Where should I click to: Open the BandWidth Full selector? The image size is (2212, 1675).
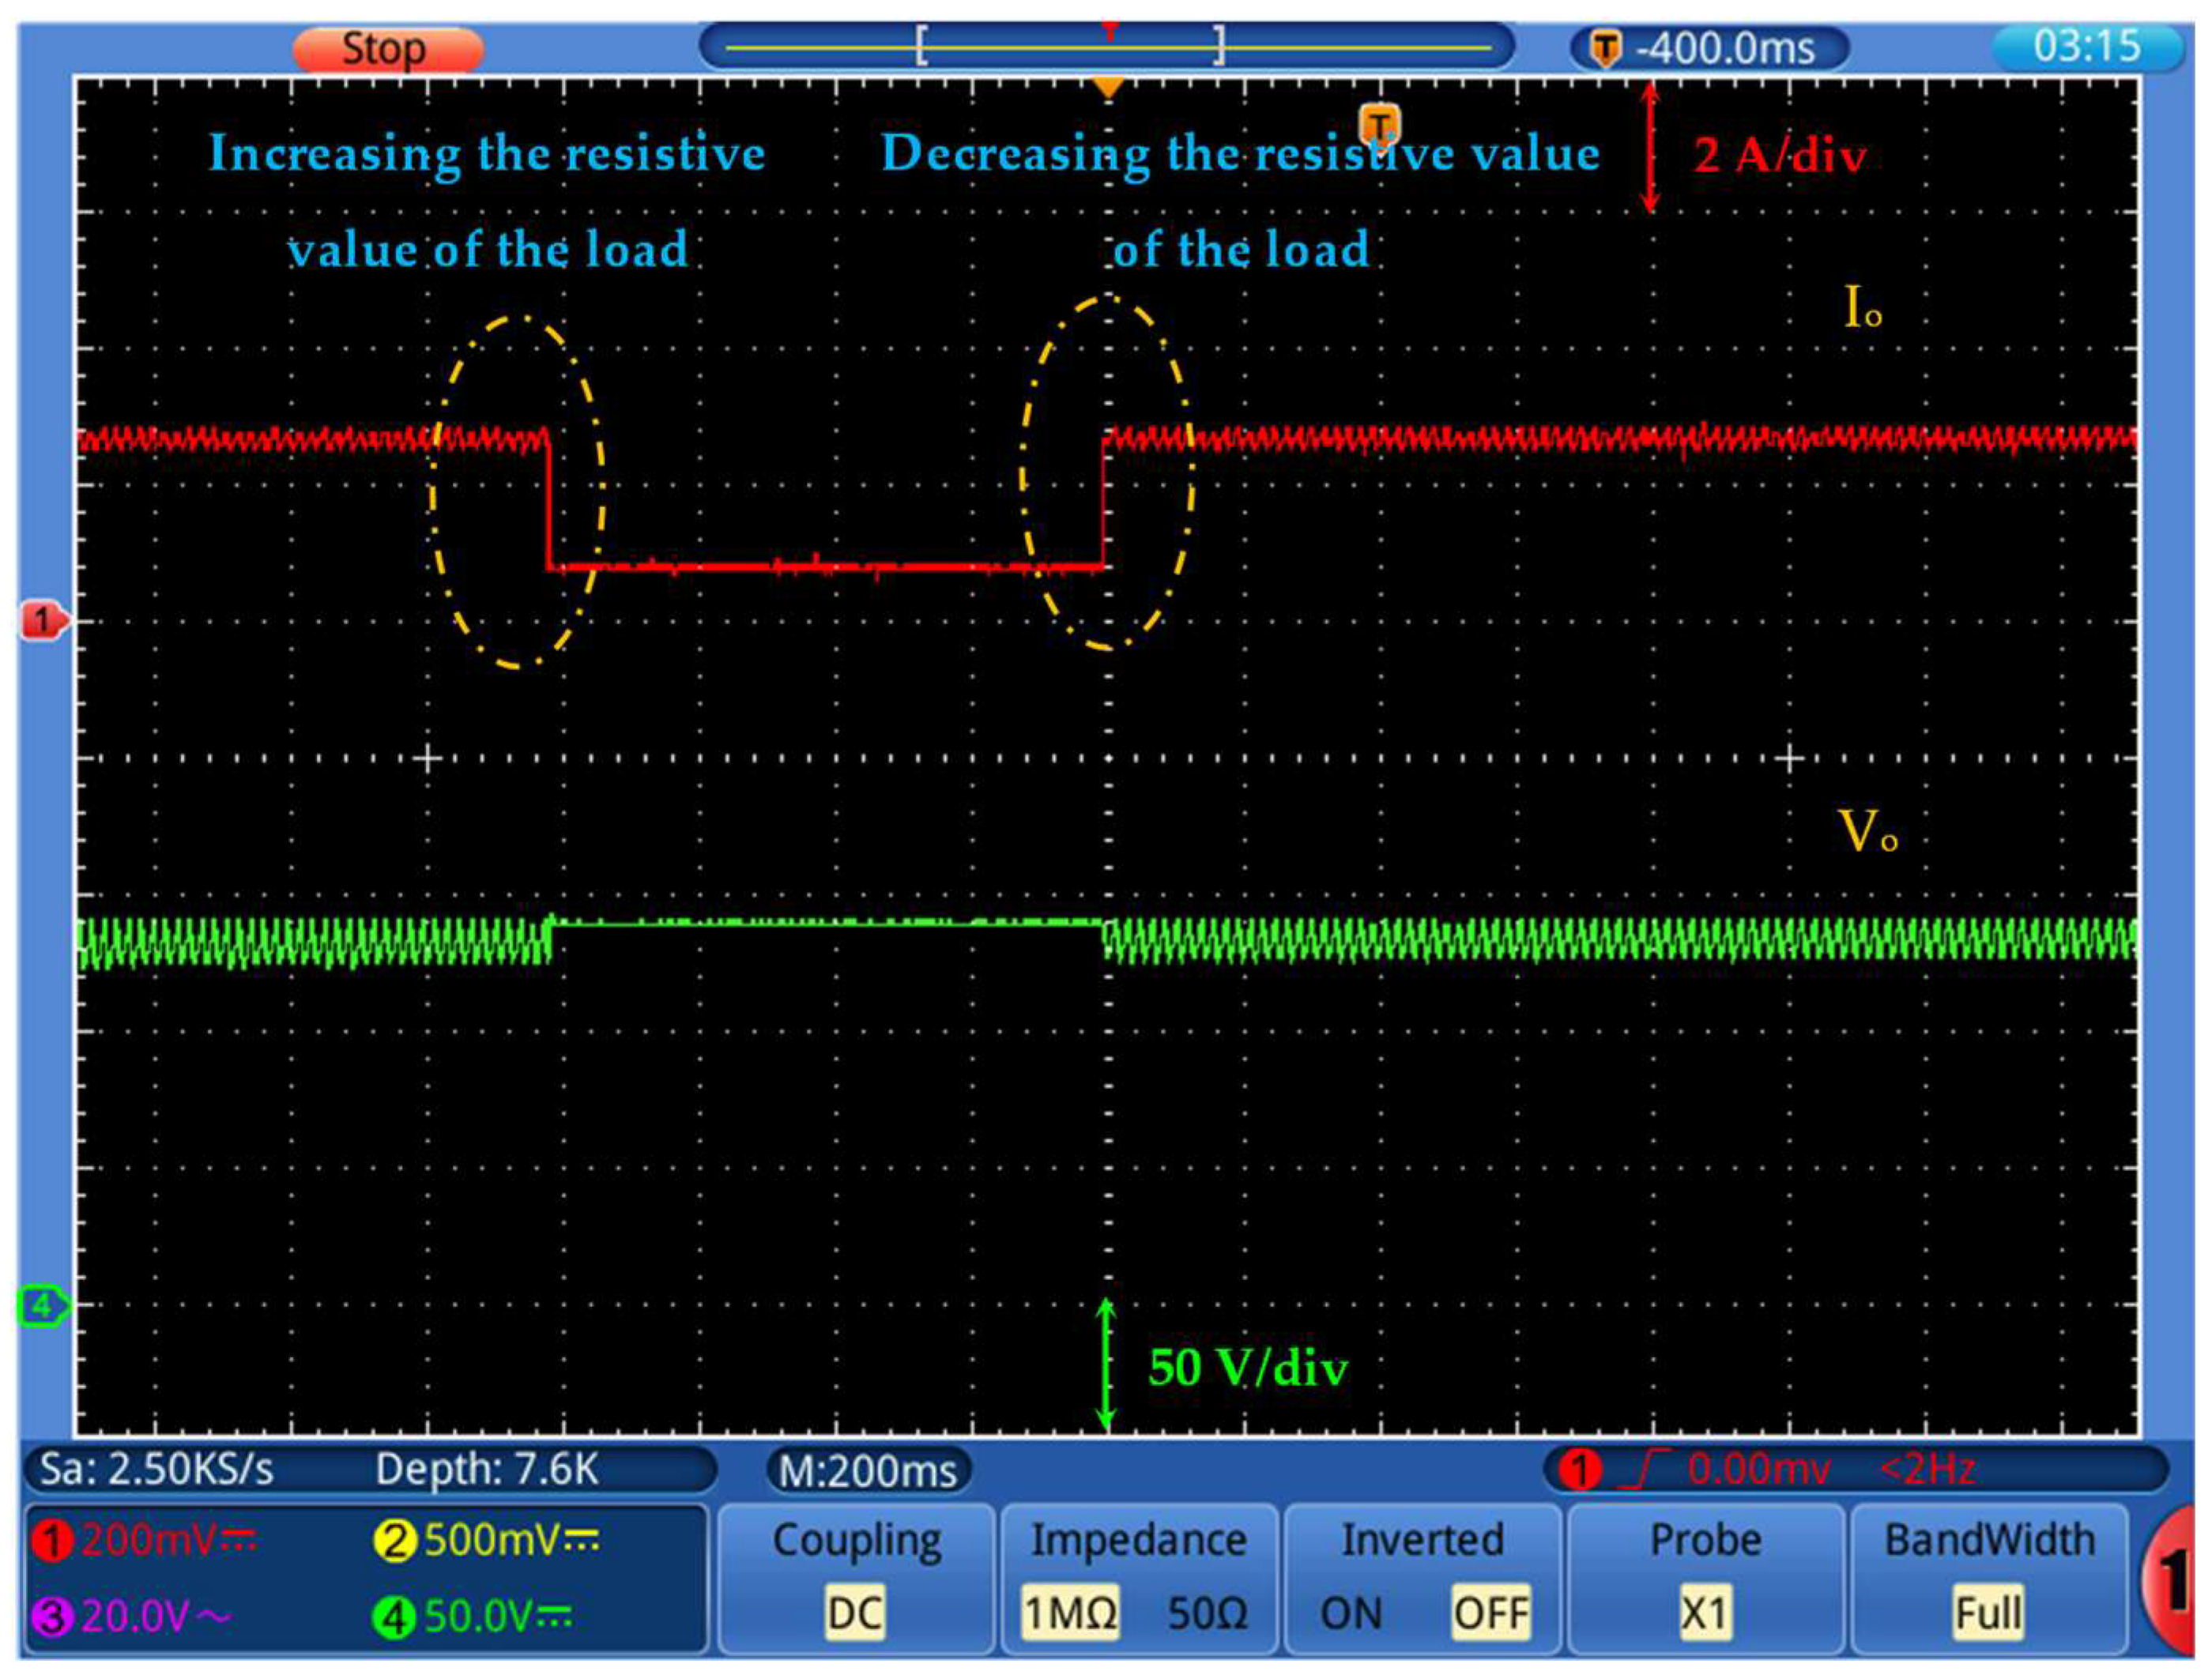pos(1988,1613)
